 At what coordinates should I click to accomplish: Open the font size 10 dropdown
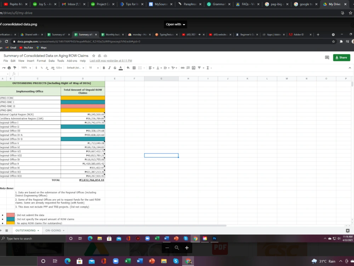point(94,68)
